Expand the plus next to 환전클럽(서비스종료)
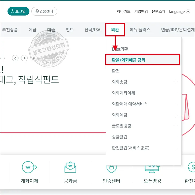Screen dimensions: 195x195 [x=175, y=148]
